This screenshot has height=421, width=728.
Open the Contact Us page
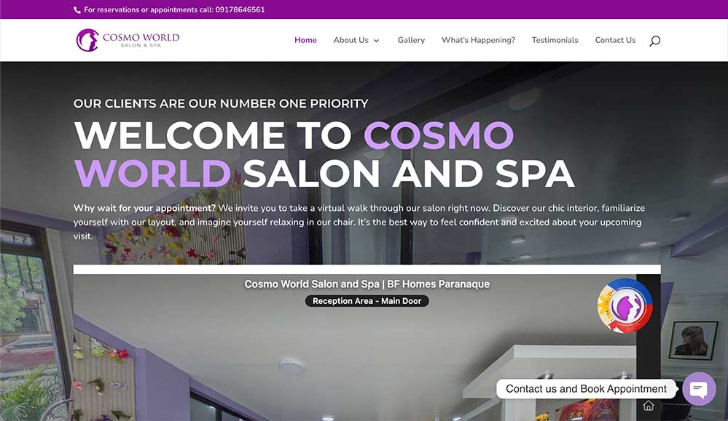tap(615, 40)
